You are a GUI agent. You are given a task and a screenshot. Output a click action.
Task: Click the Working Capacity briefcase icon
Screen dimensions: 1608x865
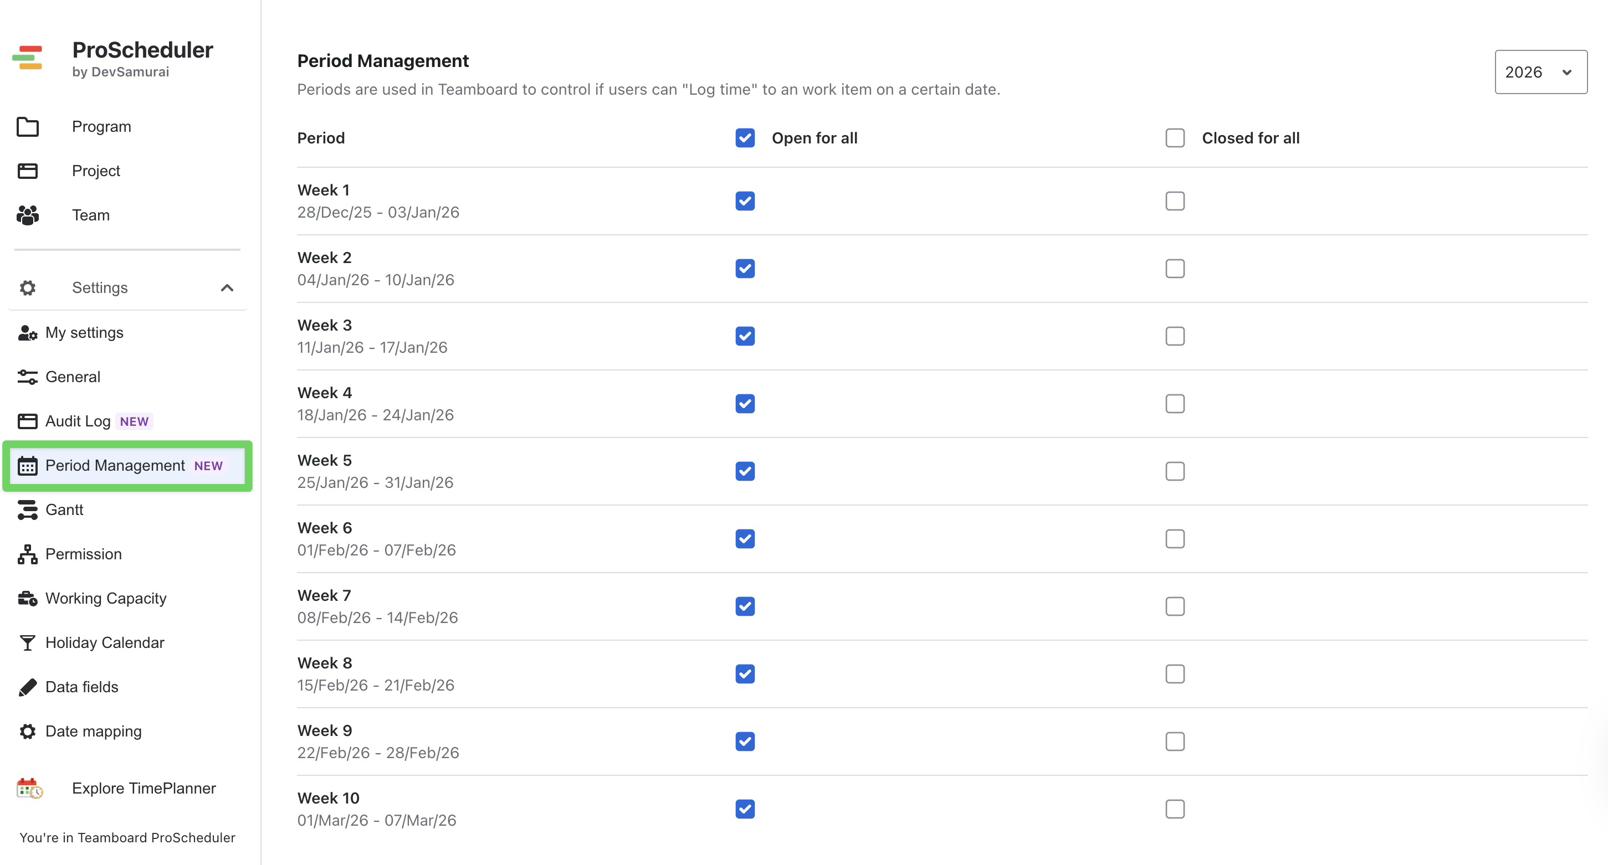(x=28, y=598)
